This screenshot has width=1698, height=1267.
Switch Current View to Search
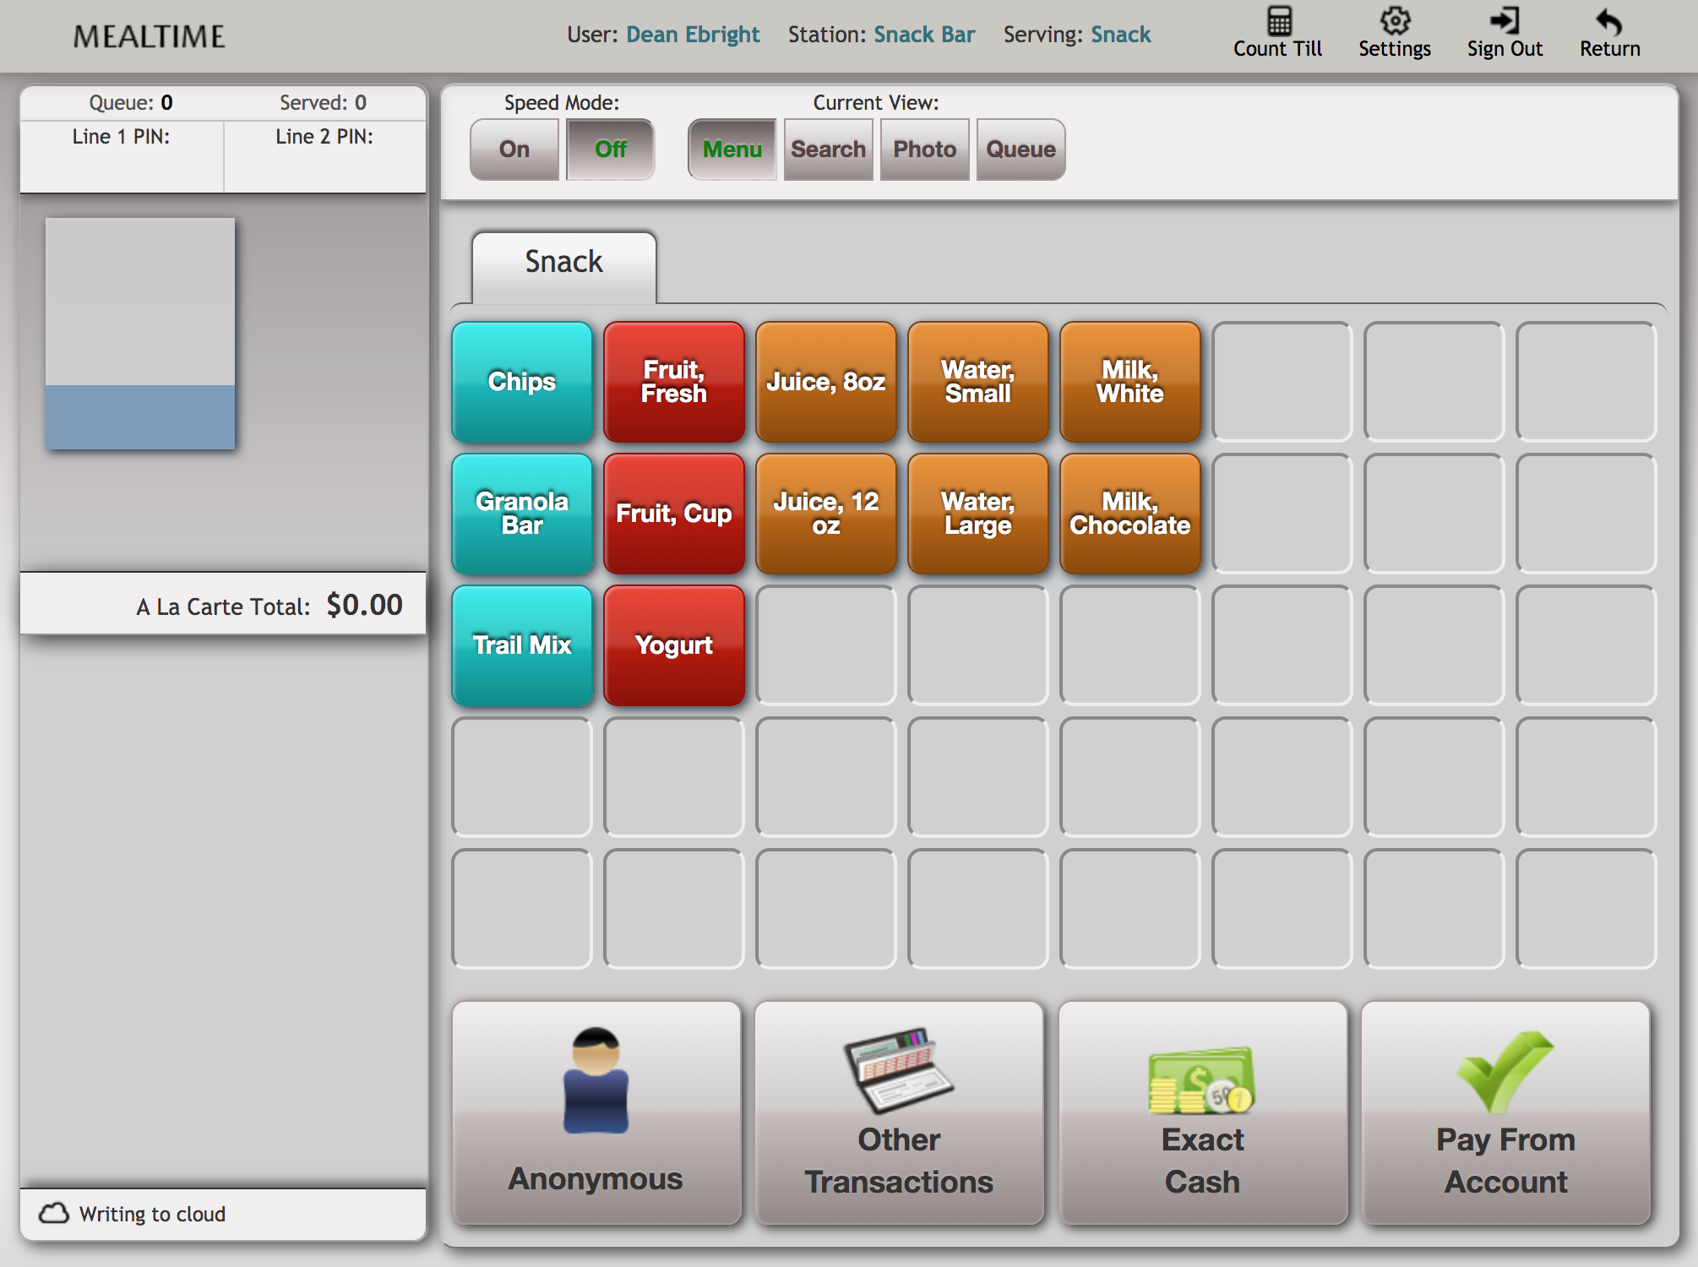(828, 150)
